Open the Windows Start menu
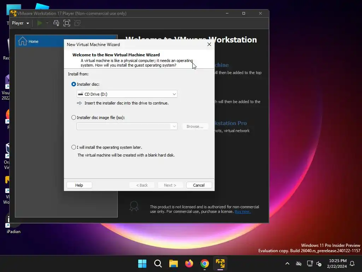362x272 pixels. point(142,263)
